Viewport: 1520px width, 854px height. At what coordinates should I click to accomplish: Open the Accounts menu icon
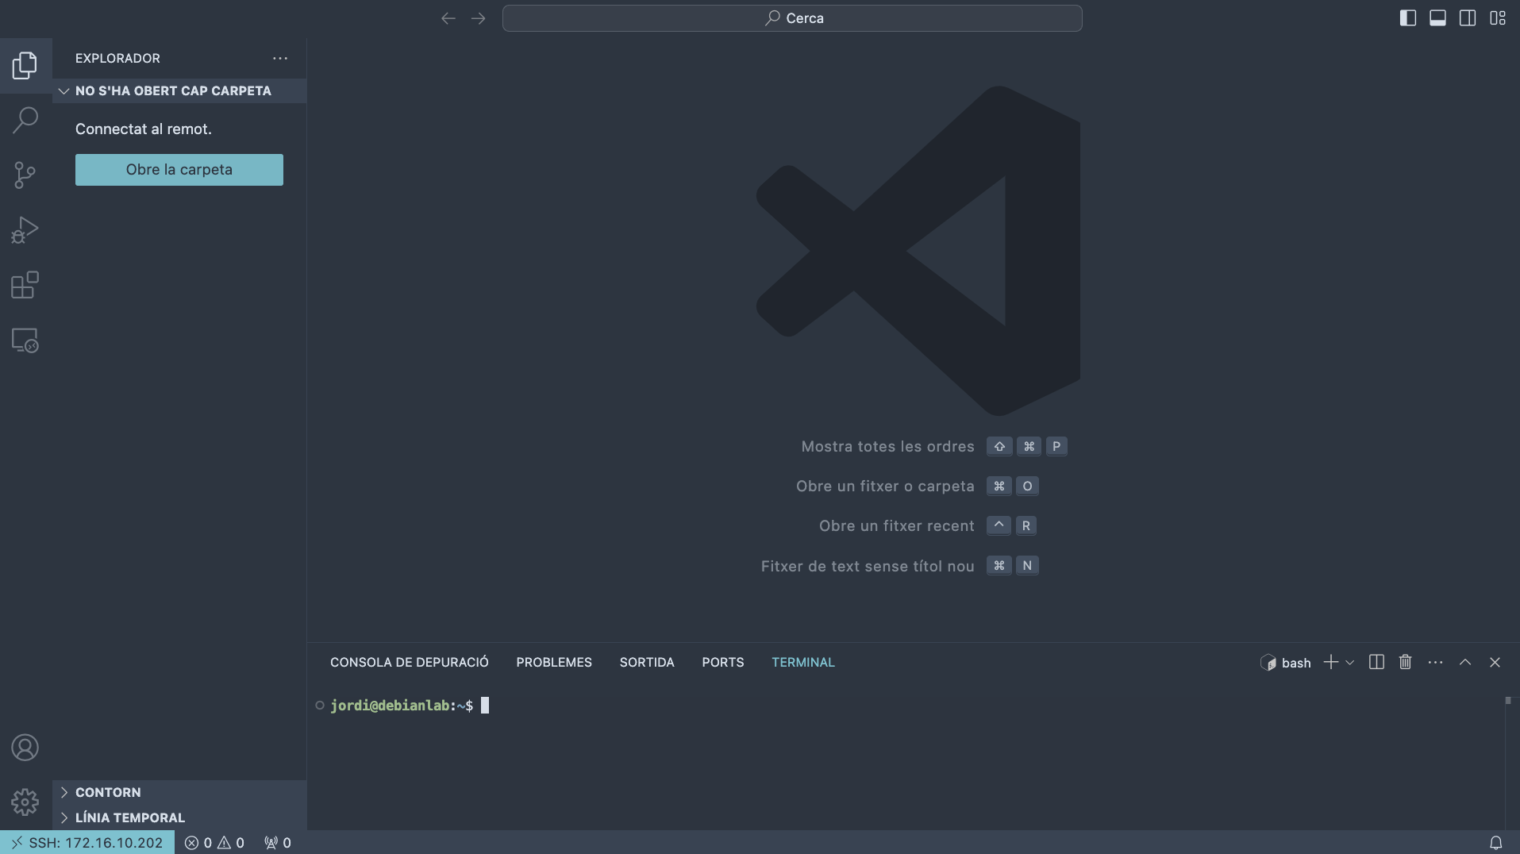[25, 748]
